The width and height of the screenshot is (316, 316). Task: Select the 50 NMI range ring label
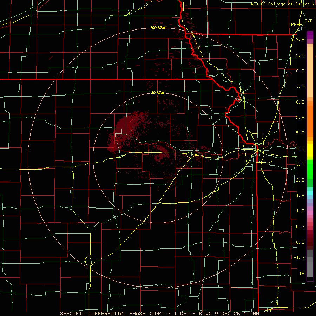[x=158, y=93]
